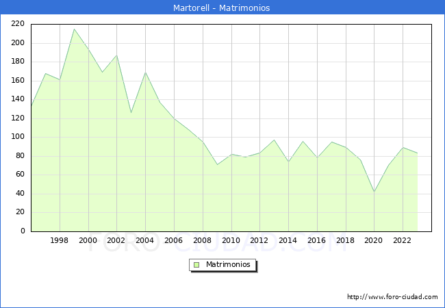This screenshot has width=445, height=308.
Task: Click the 1998 x-axis label
Action: coord(59,240)
